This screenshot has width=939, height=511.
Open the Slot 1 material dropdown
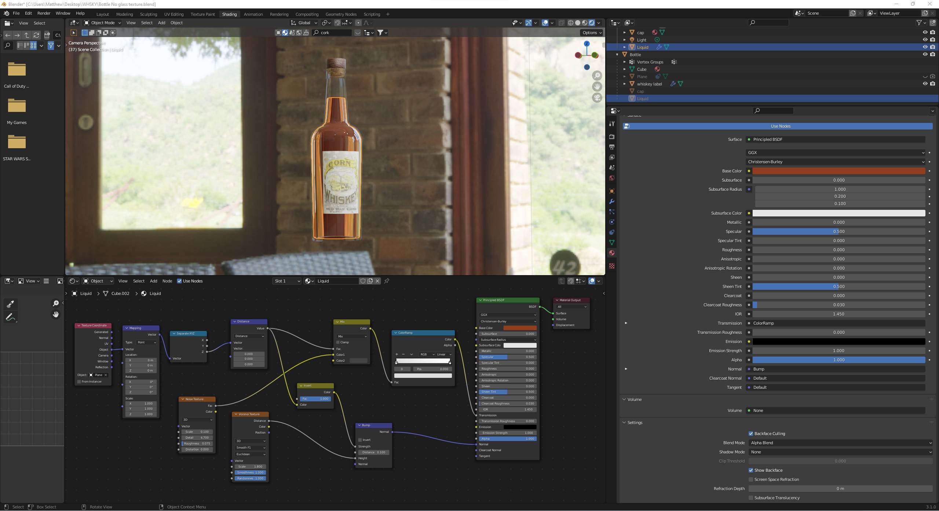(x=287, y=281)
